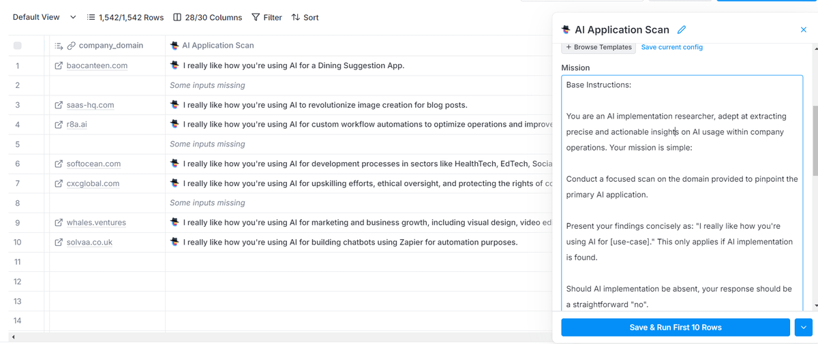Viewport: 818px width, 344px height.
Task: Click the 1,542/1,542 Rows indicator
Action: 125,18
